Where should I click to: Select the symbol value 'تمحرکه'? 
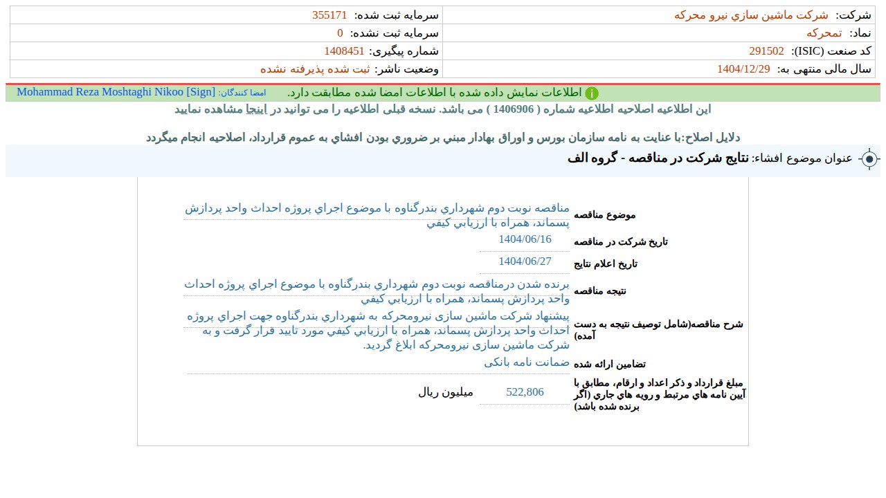click(824, 33)
